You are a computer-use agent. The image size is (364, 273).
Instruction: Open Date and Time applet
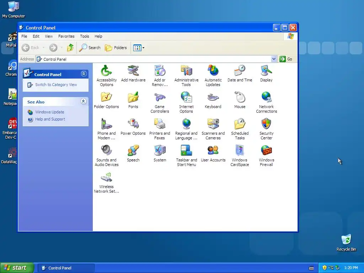pyautogui.click(x=240, y=71)
